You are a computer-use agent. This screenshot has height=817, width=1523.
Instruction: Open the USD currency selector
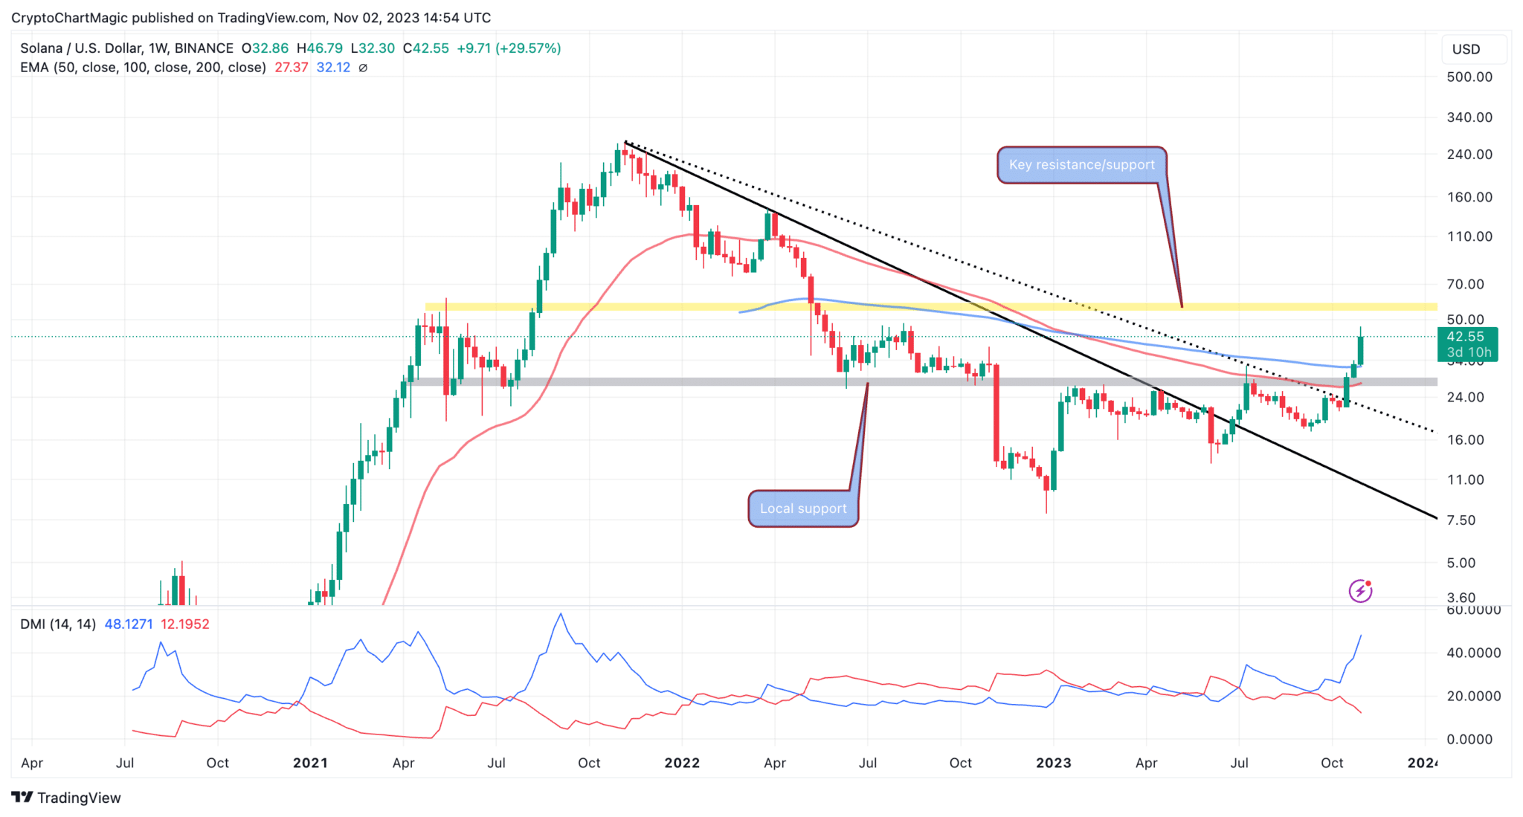coord(1474,49)
